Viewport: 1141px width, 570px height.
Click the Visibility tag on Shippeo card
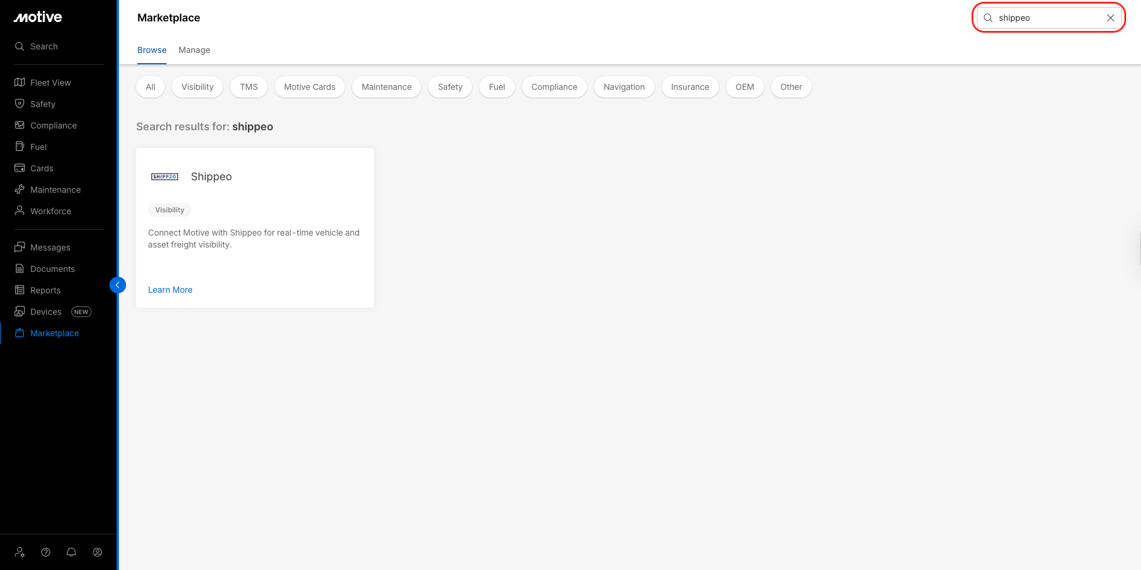point(169,210)
